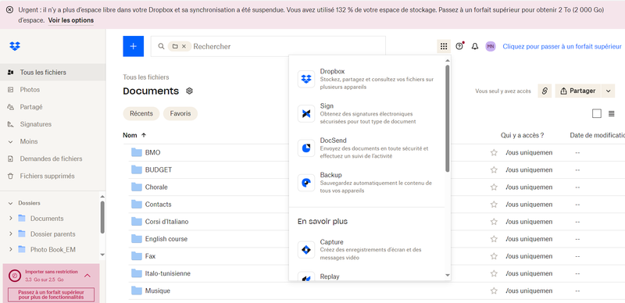Screen dimensions: 625x303
Task: Open the Italo-tunisienne folder
Action: (168, 273)
